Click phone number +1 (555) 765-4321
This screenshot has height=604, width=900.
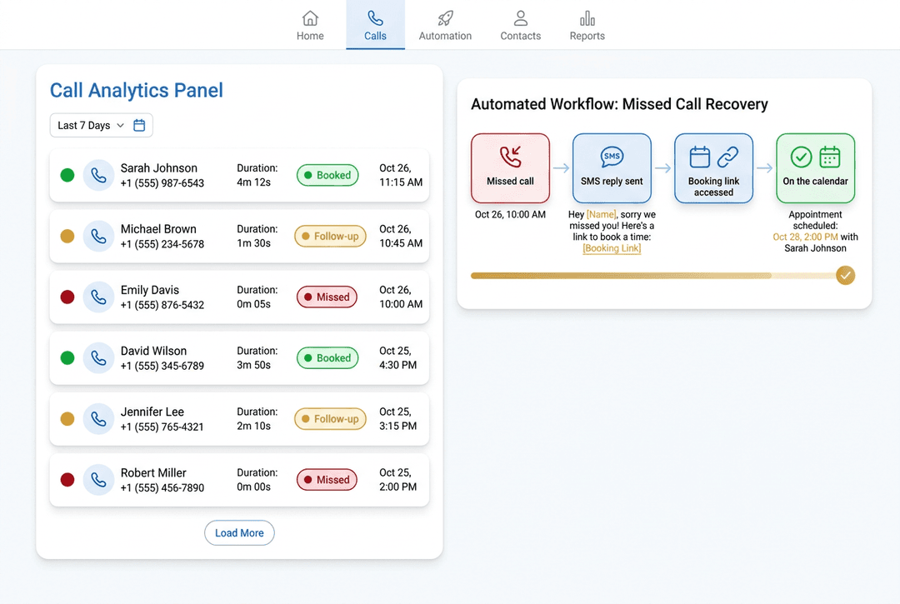pyautogui.click(x=162, y=427)
